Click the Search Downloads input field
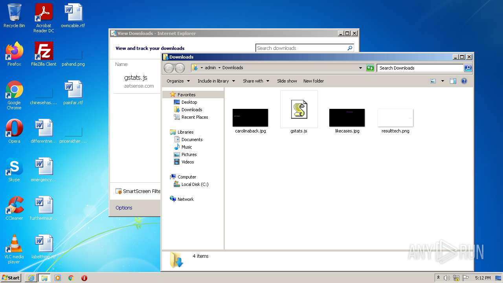 tap(420, 68)
